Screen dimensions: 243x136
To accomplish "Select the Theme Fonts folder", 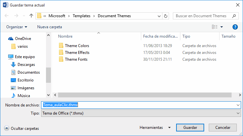I will pyautogui.click(x=76, y=59).
